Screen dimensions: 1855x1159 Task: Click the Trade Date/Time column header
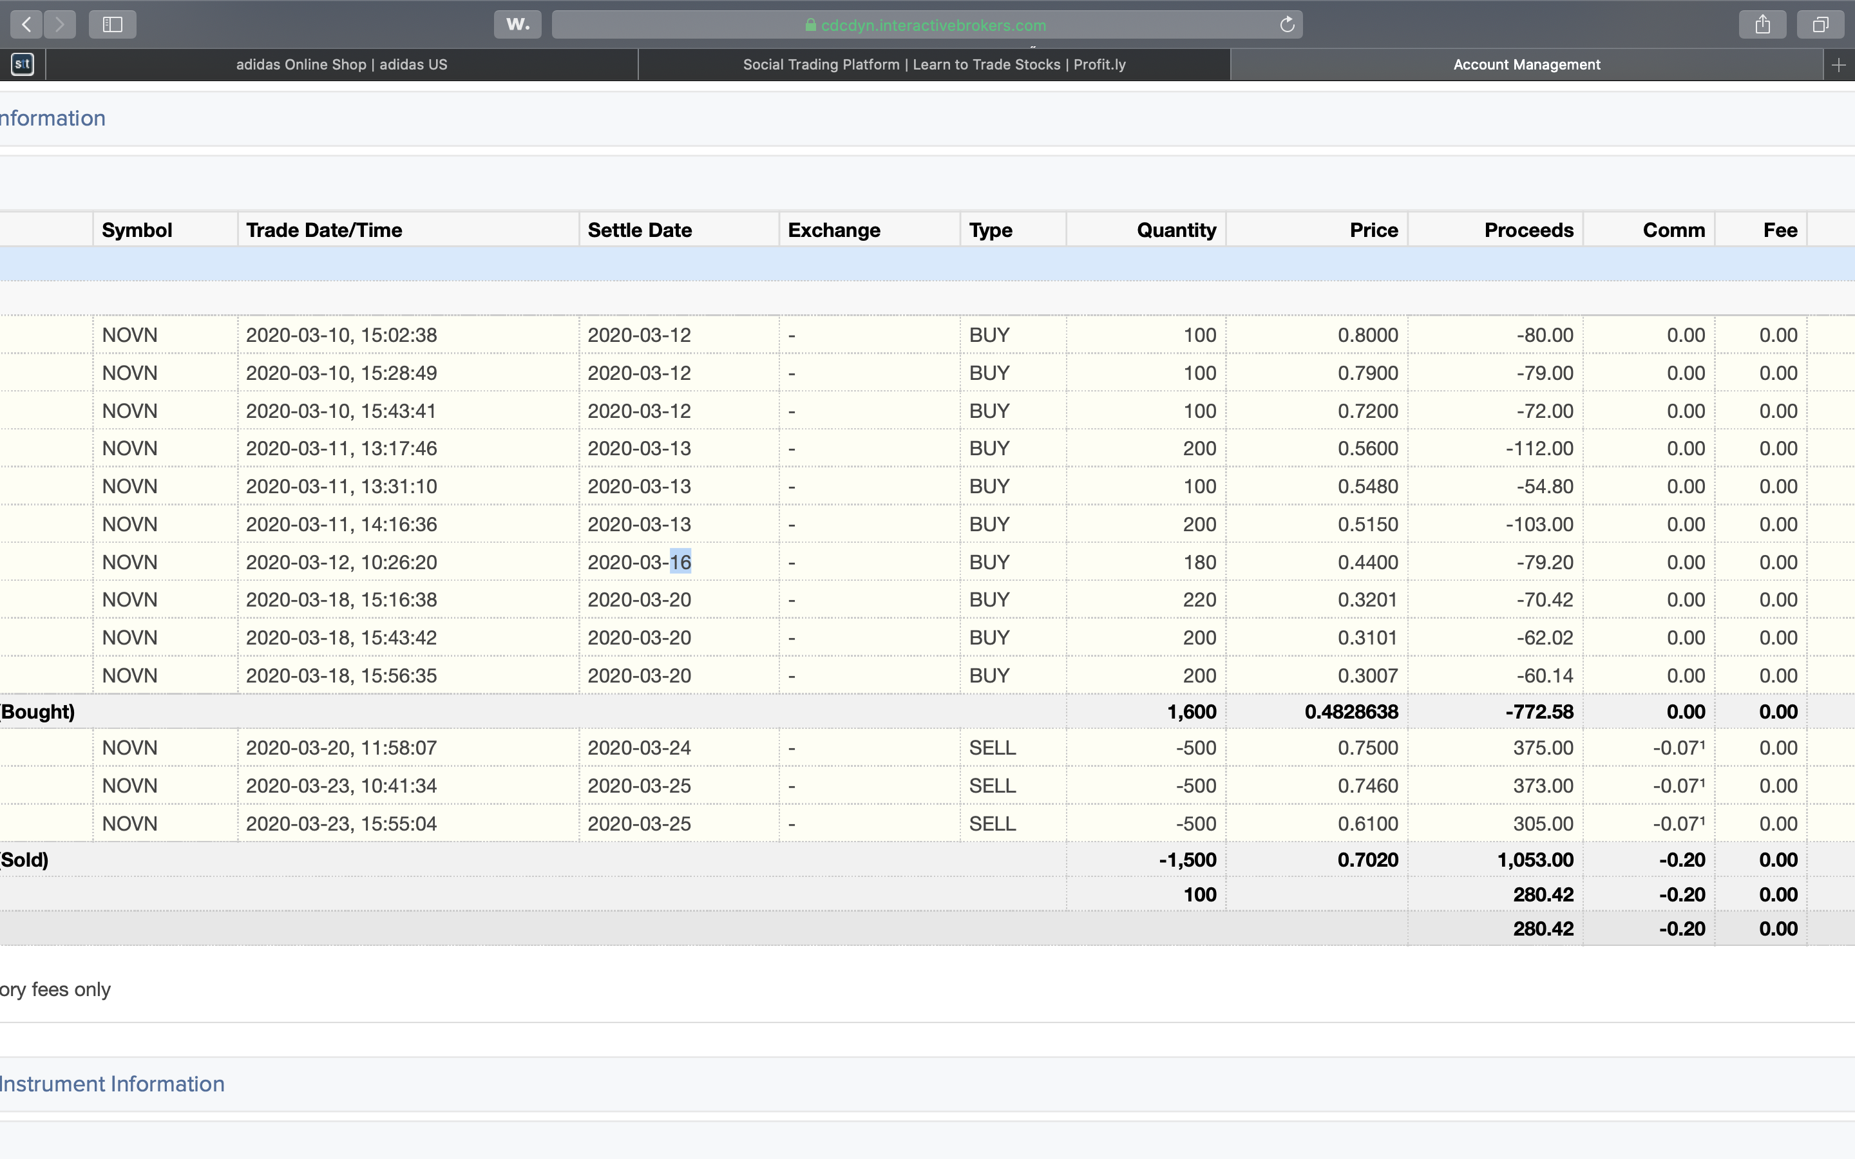(x=324, y=230)
